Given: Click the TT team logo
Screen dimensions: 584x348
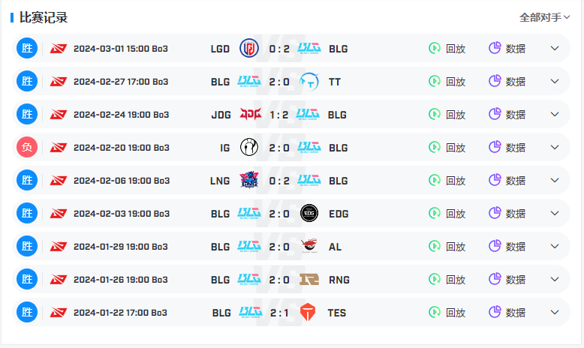Looking at the screenshot, I should [x=309, y=82].
